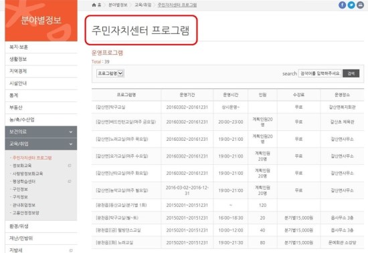The height and width of the screenshot is (253, 368).
Task: Select 재난/민방위 sidebar menu
Action: [21, 238]
